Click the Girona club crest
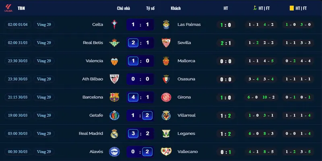Screen dimensions: 322x161 [166, 97]
